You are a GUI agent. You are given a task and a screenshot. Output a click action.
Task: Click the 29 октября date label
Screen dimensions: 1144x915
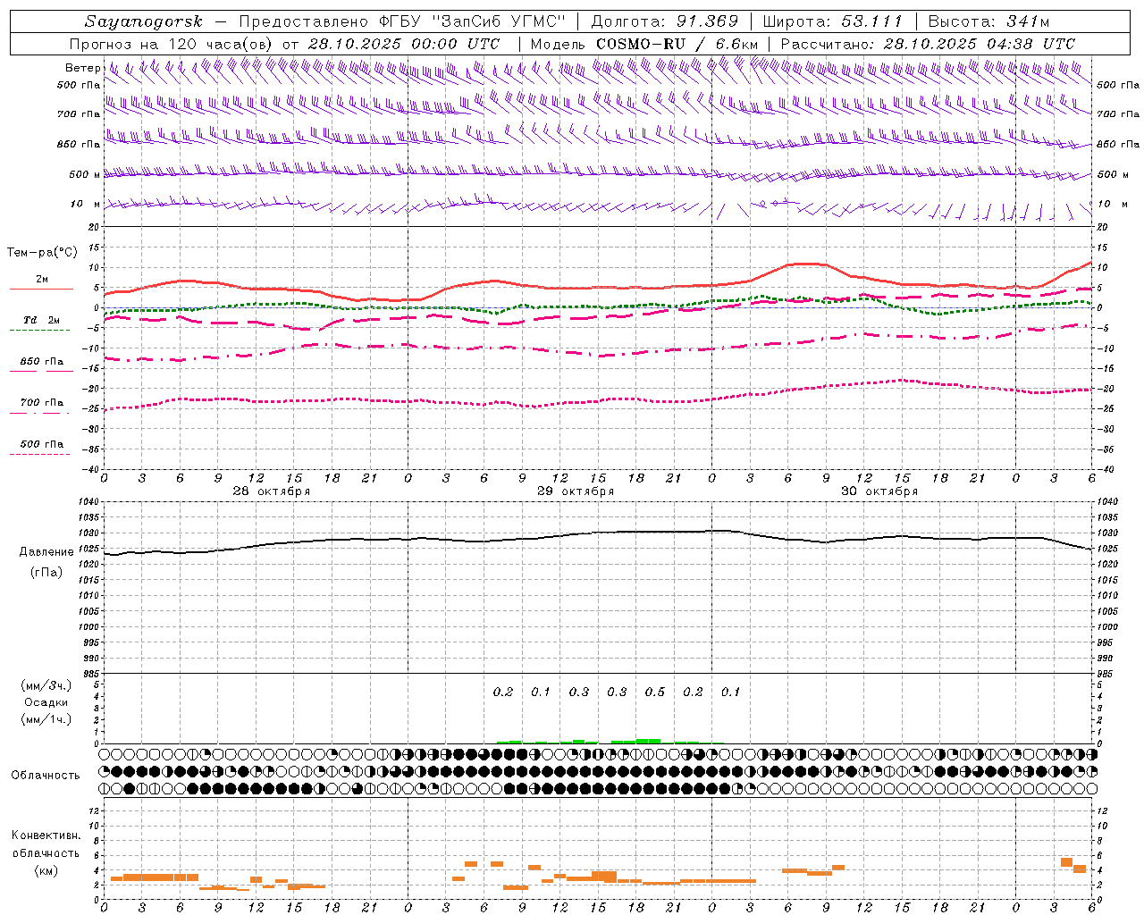[575, 491]
